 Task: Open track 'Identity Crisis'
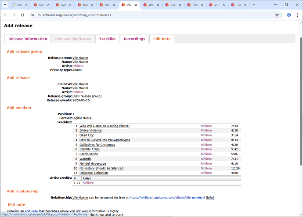[90, 149]
